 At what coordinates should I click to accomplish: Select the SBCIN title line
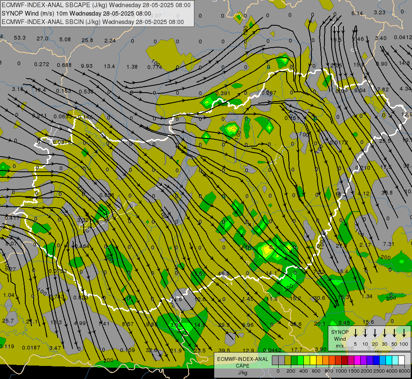tap(93, 22)
